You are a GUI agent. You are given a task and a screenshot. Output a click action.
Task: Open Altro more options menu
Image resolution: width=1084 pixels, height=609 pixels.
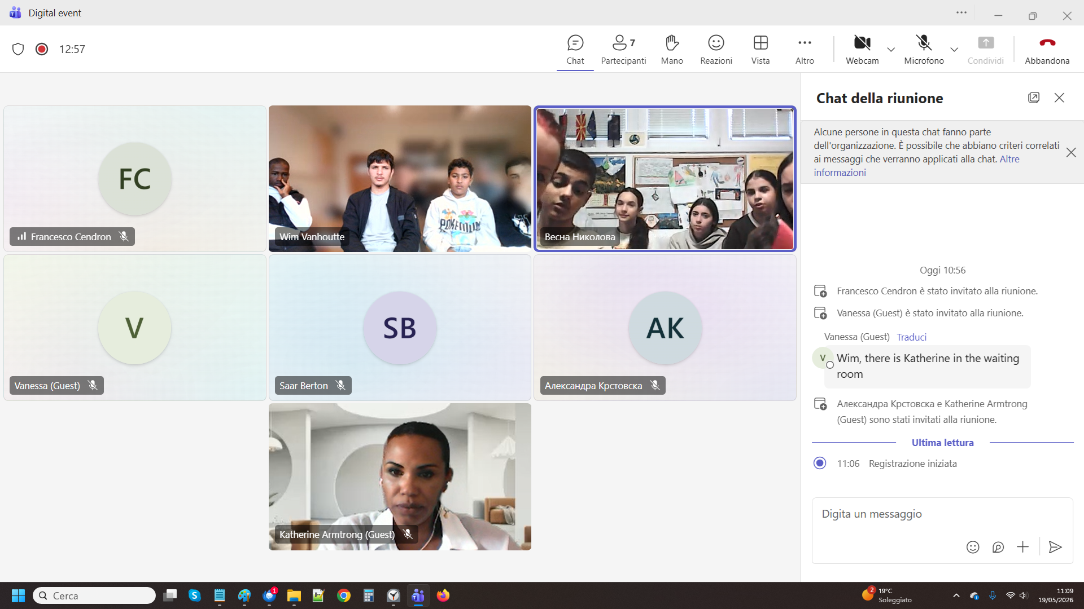click(805, 50)
